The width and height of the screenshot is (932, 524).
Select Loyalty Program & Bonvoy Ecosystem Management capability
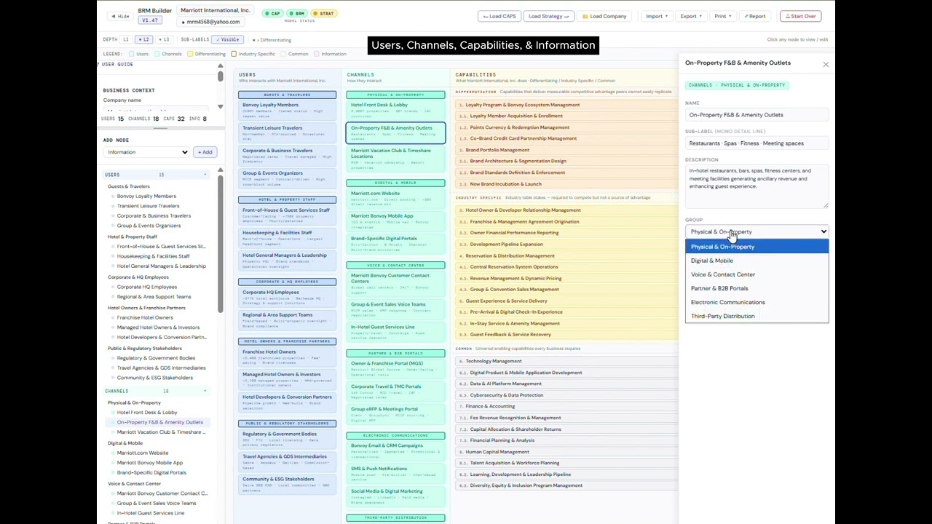565,105
